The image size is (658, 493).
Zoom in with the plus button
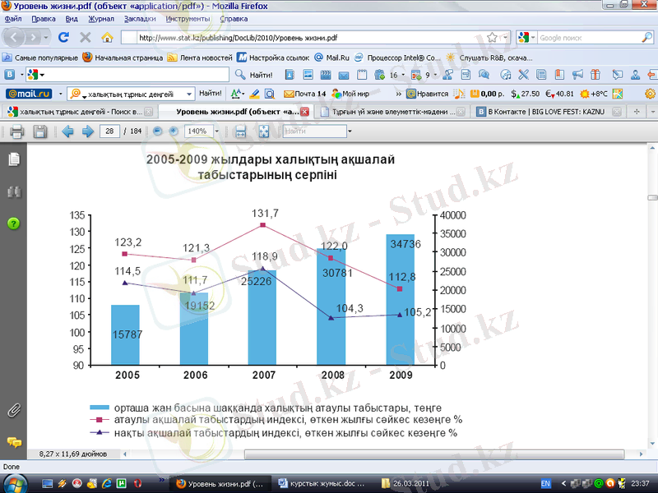coord(174,131)
